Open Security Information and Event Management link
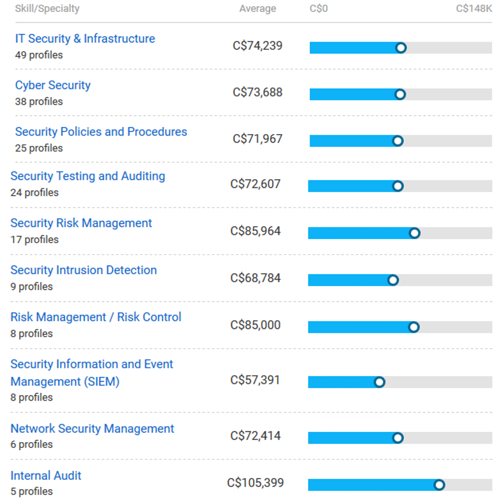The height and width of the screenshot is (504, 501). 91,373
